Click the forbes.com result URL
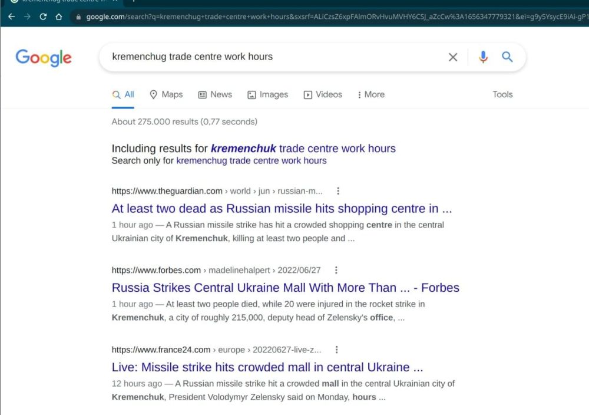Screen dimensions: 589x415 (x=216, y=270)
